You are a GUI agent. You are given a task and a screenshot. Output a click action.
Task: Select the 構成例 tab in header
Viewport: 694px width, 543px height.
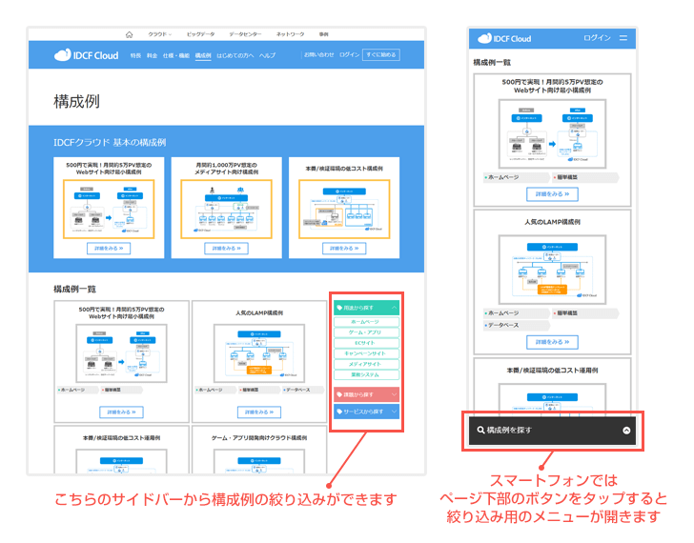point(202,55)
